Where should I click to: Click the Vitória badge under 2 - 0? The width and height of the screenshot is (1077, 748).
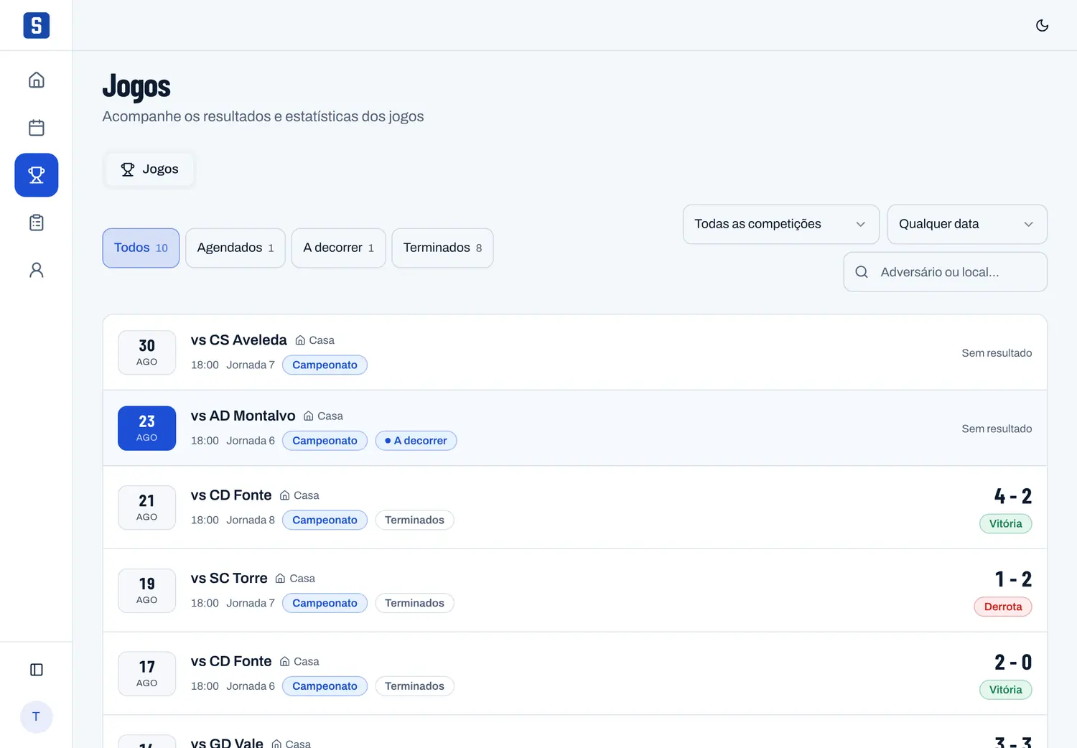pyautogui.click(x=1005, y=691)
